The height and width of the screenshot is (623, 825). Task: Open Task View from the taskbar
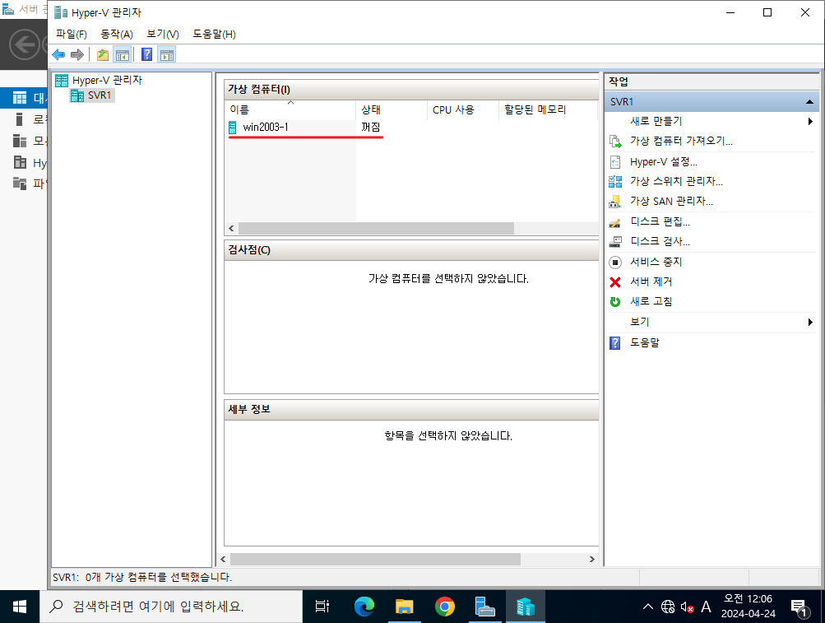(x=322, y=607)
